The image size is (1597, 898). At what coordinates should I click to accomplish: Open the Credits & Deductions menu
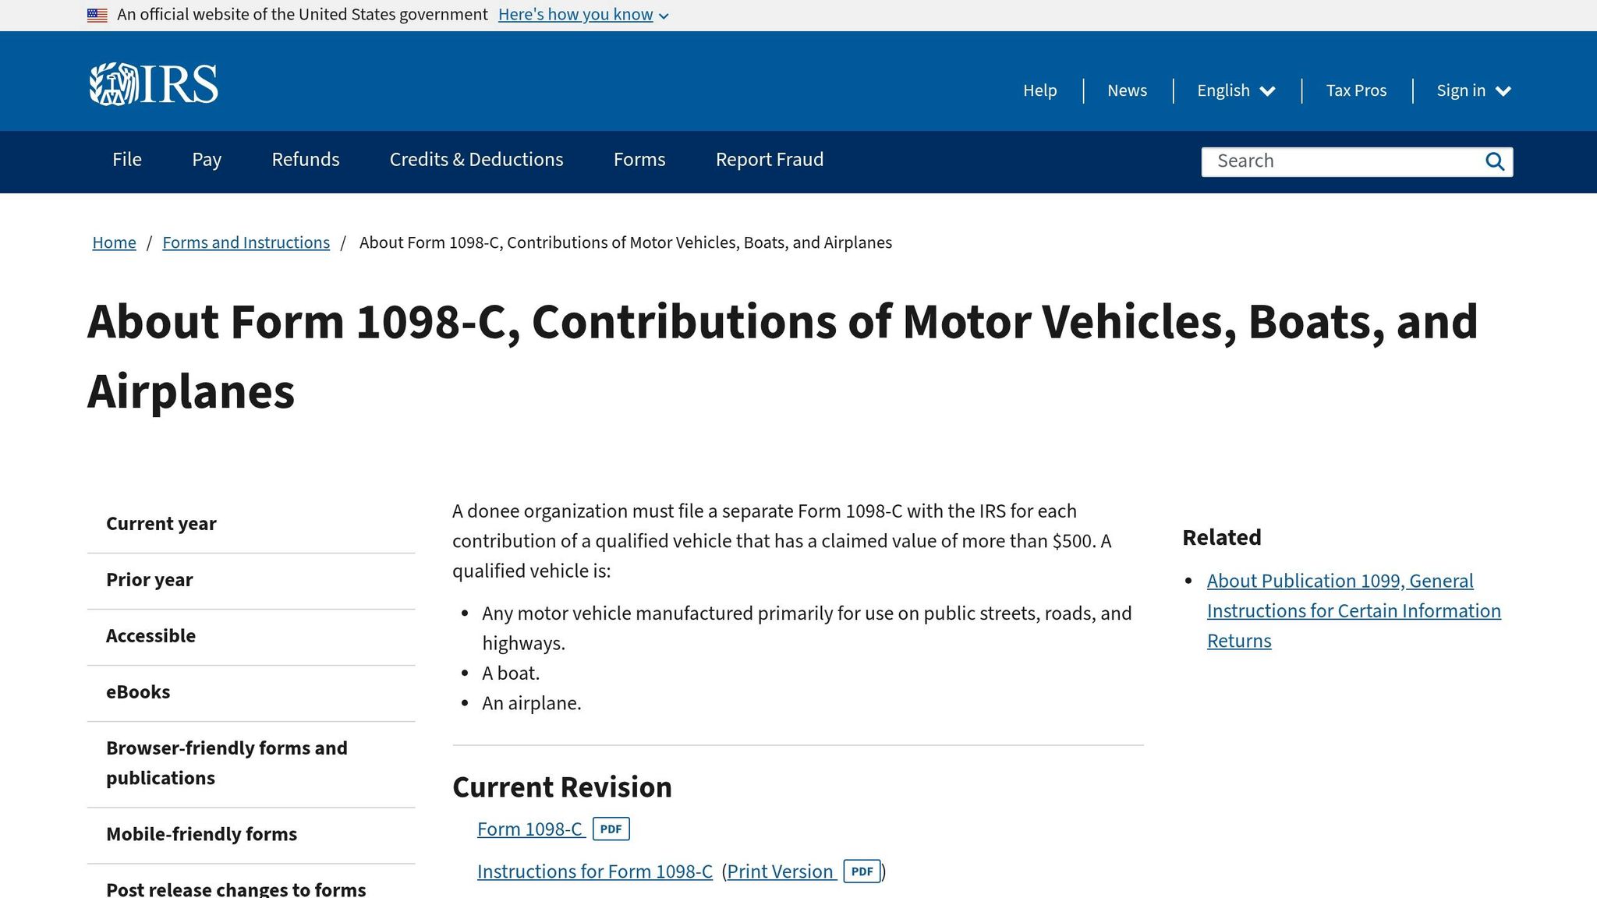[476, 160]
